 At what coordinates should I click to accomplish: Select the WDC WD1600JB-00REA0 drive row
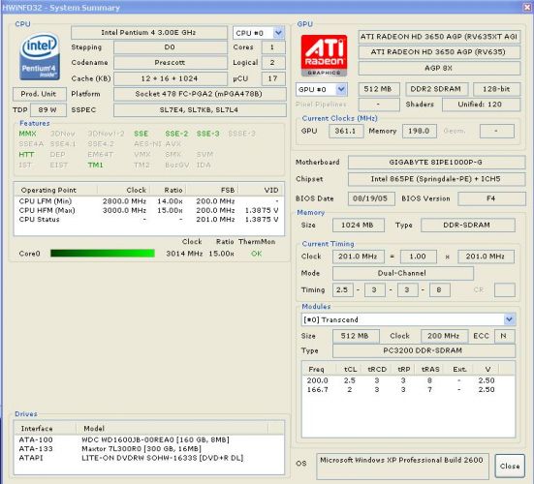click(x=149, y=439)
